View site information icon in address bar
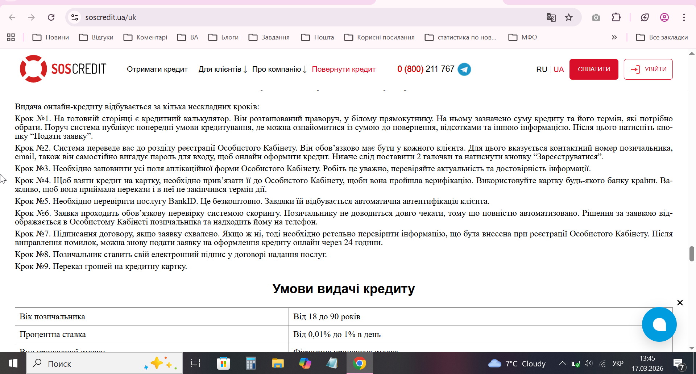The image size is (696, 374). click(75, 17)
